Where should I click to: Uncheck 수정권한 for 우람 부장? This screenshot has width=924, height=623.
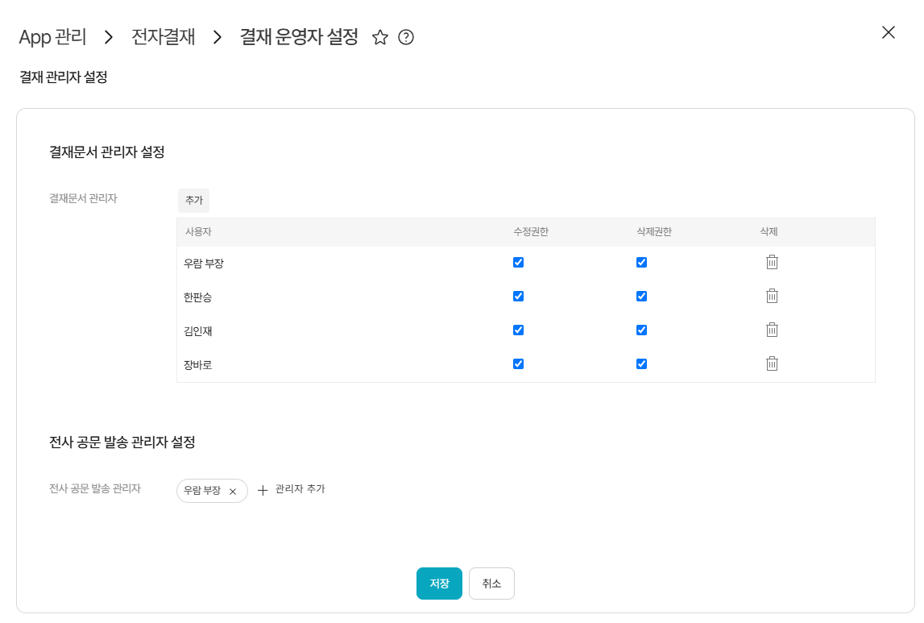(x=518, y=263)
